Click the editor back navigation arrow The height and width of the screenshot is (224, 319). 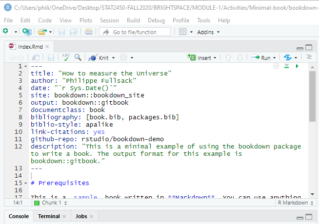(13, 58)
